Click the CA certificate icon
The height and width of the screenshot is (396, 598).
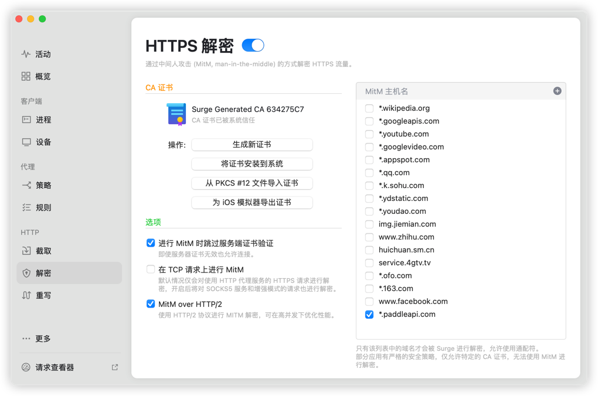pos(176,114)
